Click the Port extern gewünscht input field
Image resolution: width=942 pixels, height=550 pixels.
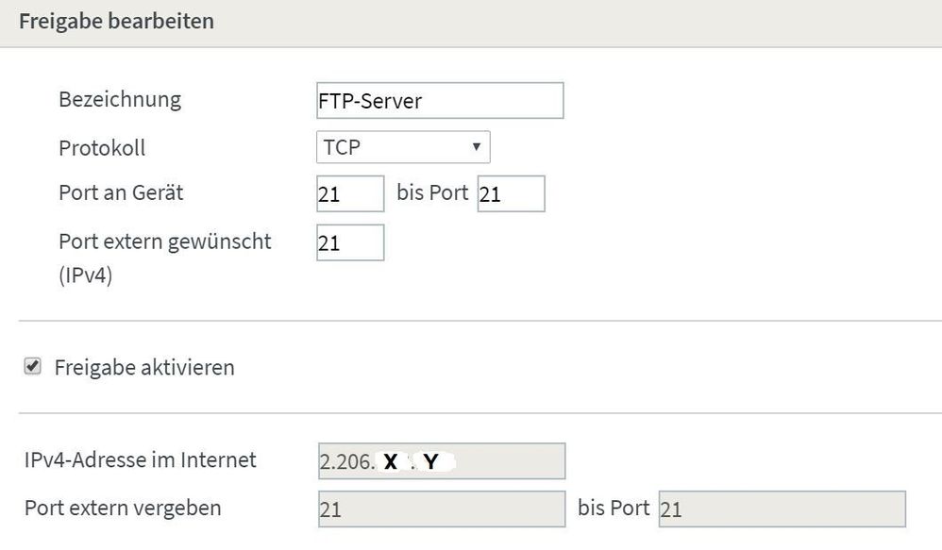coord(350,242)
